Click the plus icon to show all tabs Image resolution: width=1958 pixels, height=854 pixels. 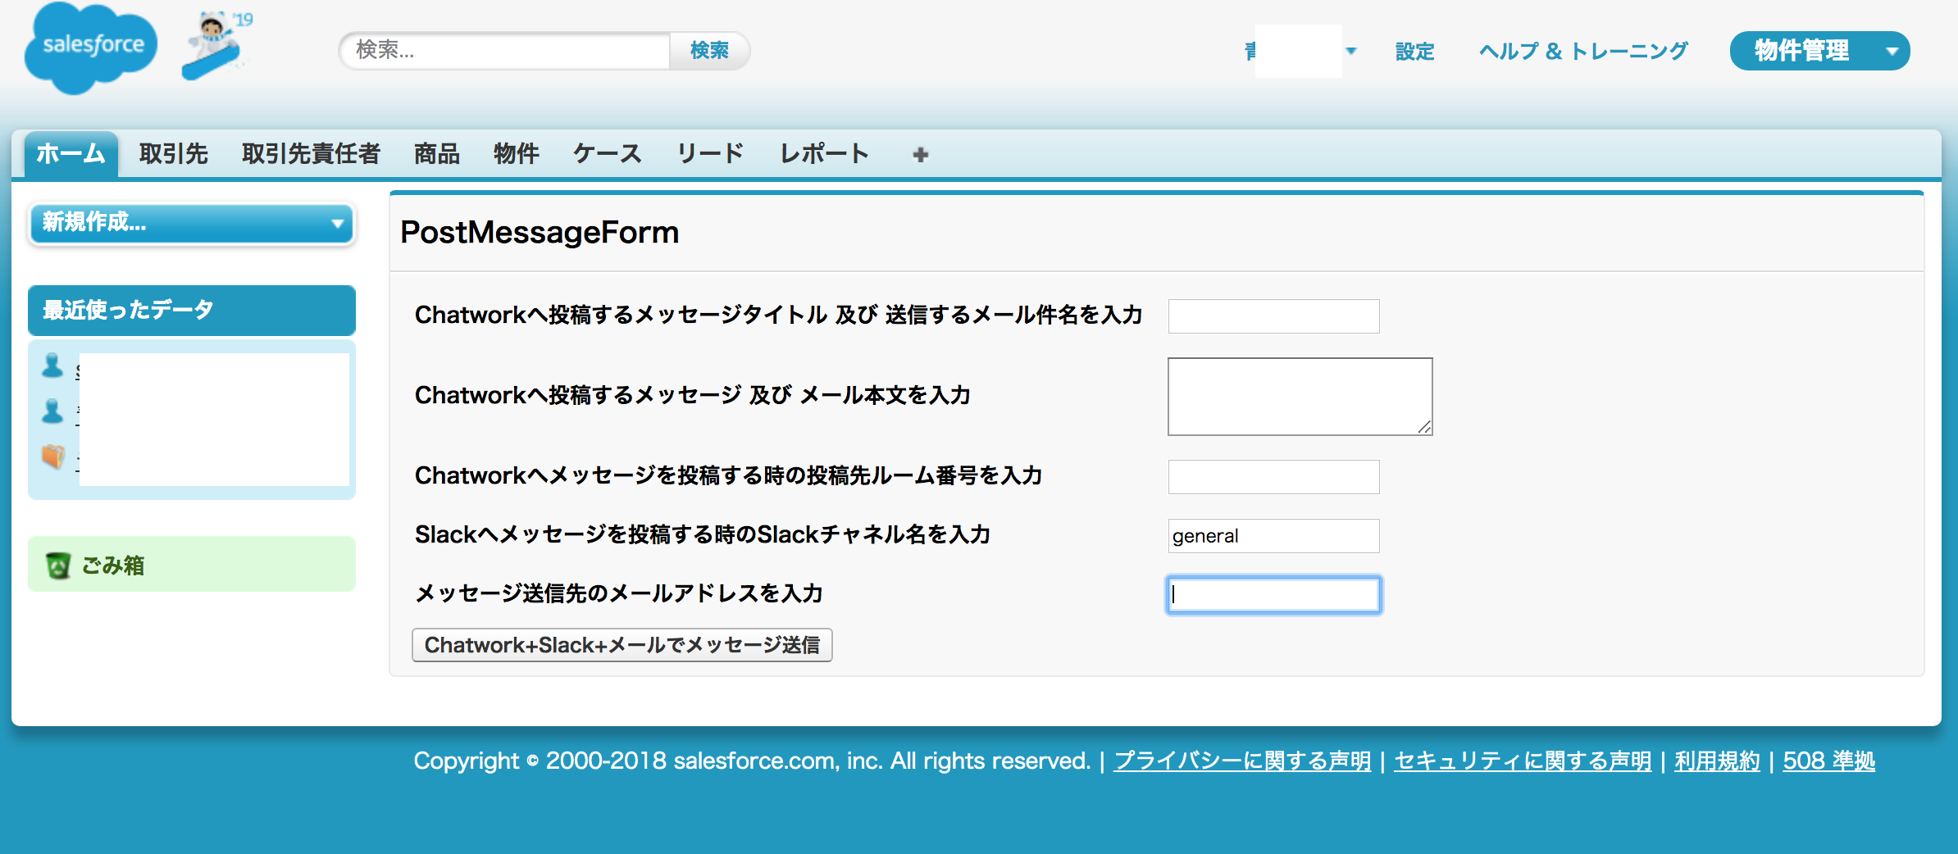[920, 154]
